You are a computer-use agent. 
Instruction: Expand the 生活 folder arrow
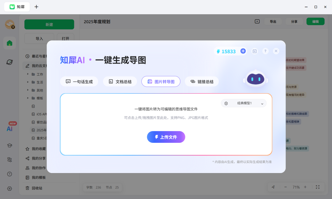pos(28,82)
